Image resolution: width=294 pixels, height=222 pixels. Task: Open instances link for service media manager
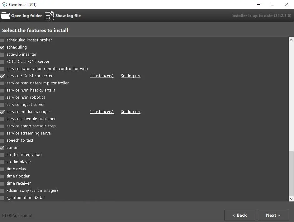click(x=102, y=112)
